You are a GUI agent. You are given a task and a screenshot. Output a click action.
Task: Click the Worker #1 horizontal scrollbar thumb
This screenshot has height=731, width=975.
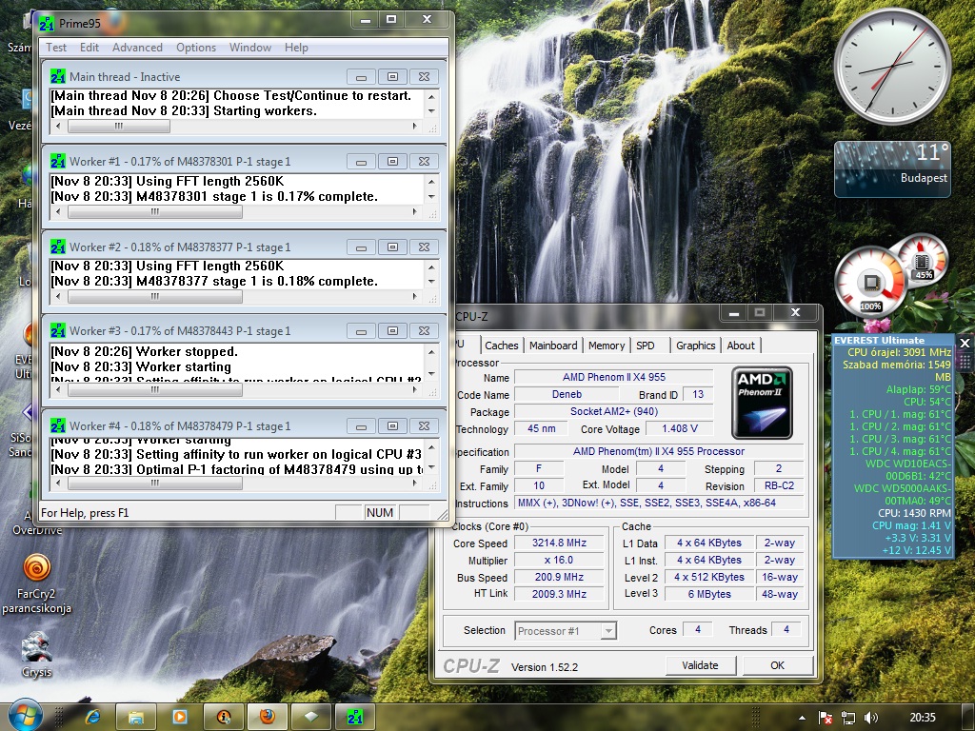[x=155, y=212]
